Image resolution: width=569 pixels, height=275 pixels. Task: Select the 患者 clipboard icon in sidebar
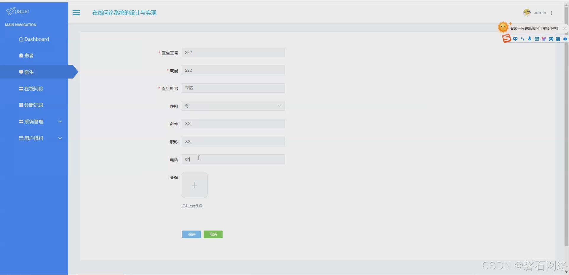[20, 55]
